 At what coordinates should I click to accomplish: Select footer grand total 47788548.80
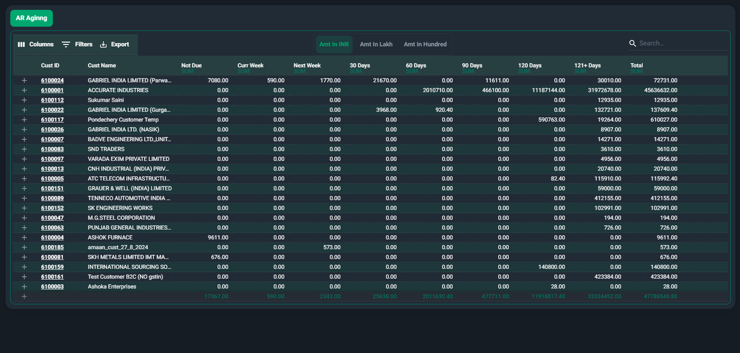coord(661,296)
